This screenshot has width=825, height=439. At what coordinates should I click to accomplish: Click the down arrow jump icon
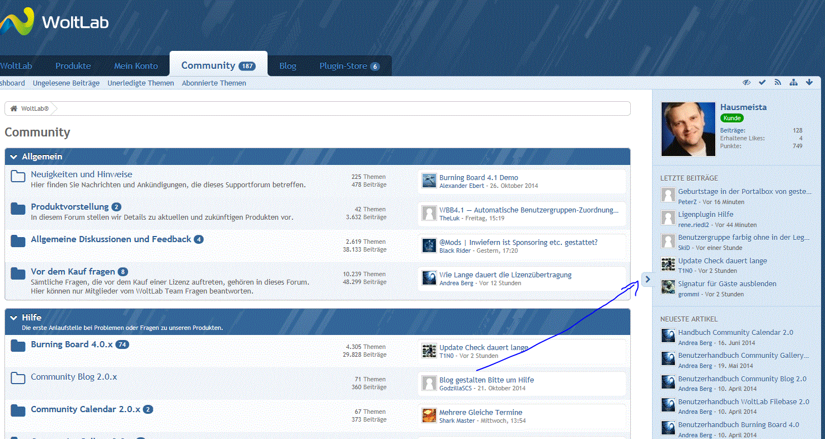click(x=809, y=82)
